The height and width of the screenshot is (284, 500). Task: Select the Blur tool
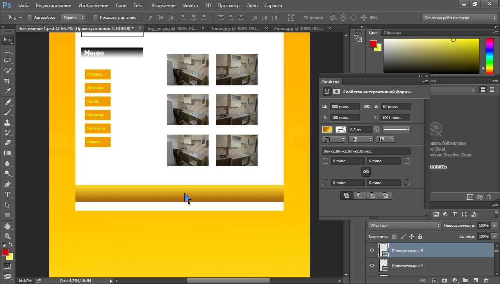(7, 163)
